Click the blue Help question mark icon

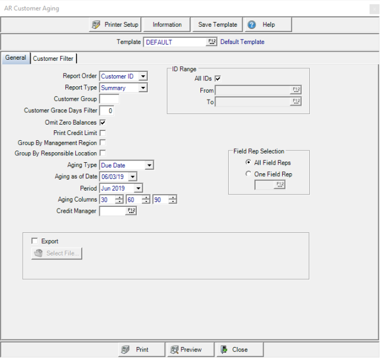252,25
